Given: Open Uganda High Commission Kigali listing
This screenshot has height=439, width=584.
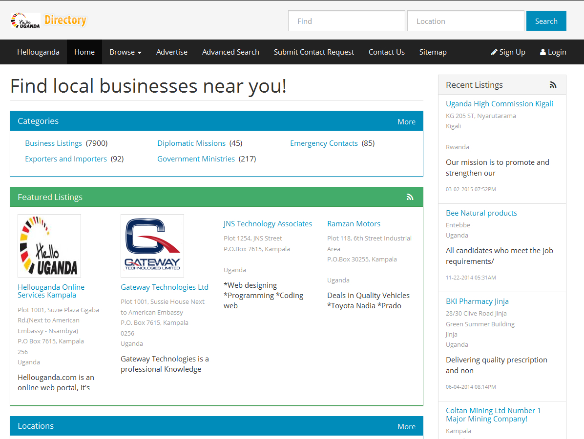Looking at the screenshot, I should (500, 104).
